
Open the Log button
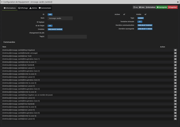pyautogui.click(x=135, y=7)
